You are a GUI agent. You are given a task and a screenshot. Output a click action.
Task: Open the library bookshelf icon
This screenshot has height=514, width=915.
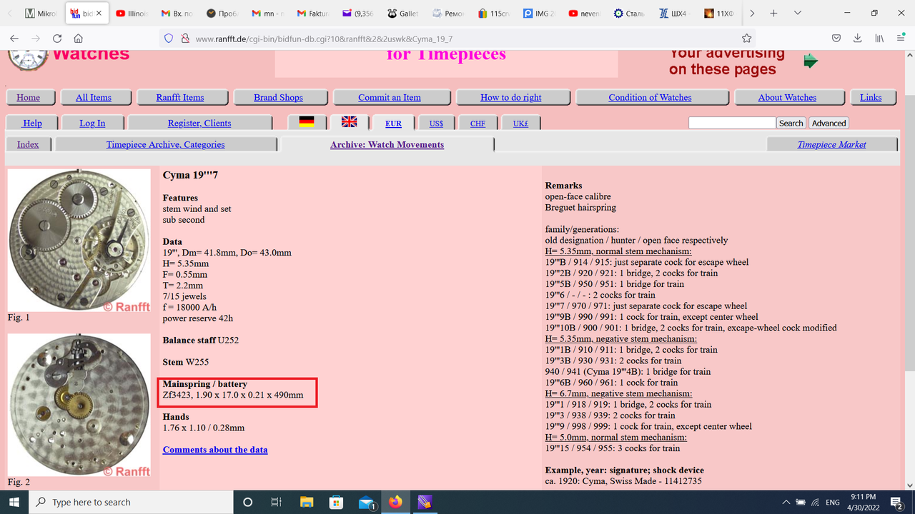coord(879,39)
